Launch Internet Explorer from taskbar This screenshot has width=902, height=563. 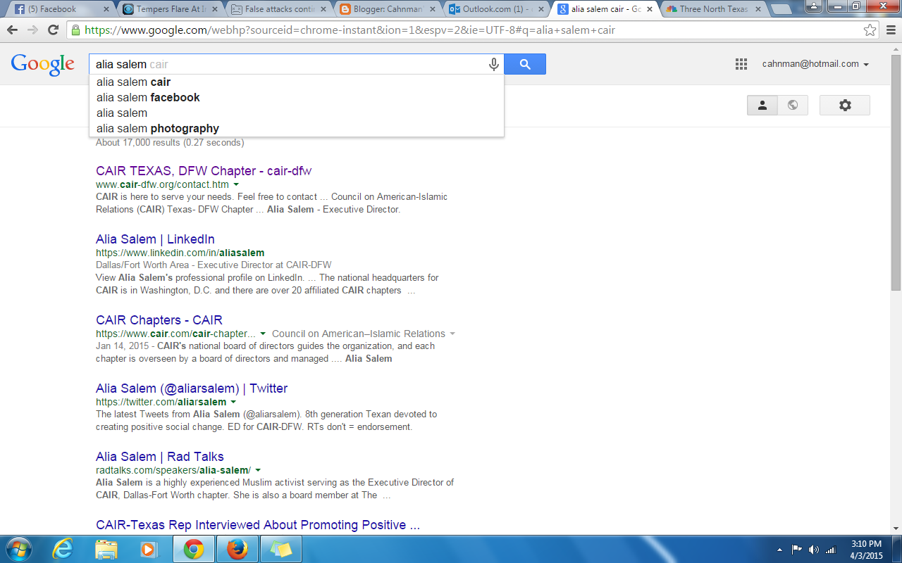(63, 549)
